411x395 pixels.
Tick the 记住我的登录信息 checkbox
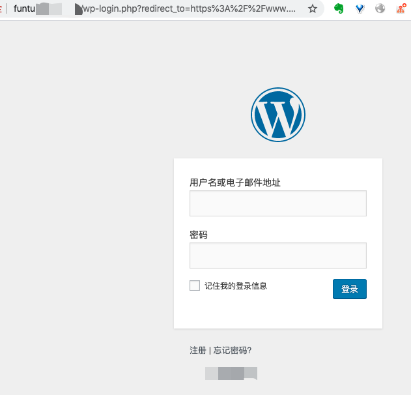[x=195, y=285]
